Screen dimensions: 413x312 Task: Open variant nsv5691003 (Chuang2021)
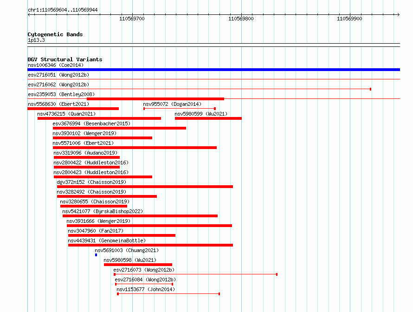(x=127, y=250)
